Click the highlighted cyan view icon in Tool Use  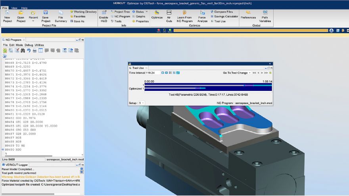pos(178,73)
